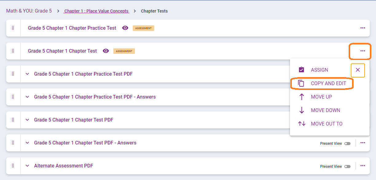Toggle eye visibility for Grade 5 Chapter 1 Chapter Test
Screen dimensions: 376x180
point(106,51)
